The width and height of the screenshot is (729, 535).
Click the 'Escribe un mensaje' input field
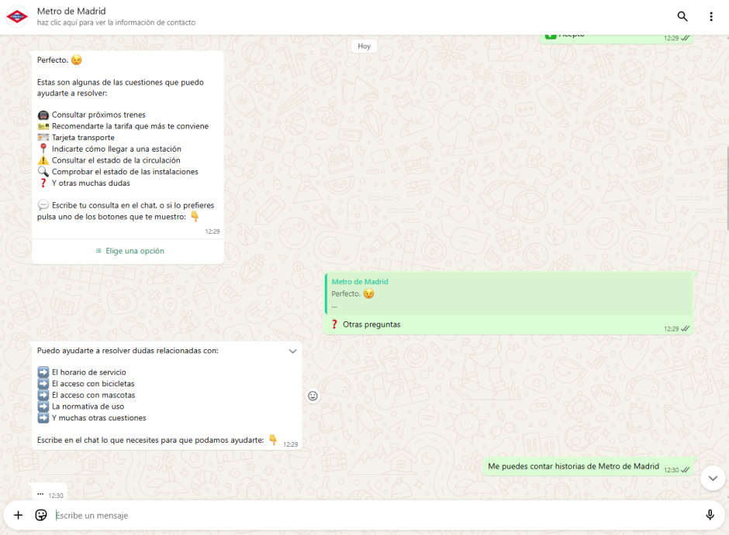(377, 515)
